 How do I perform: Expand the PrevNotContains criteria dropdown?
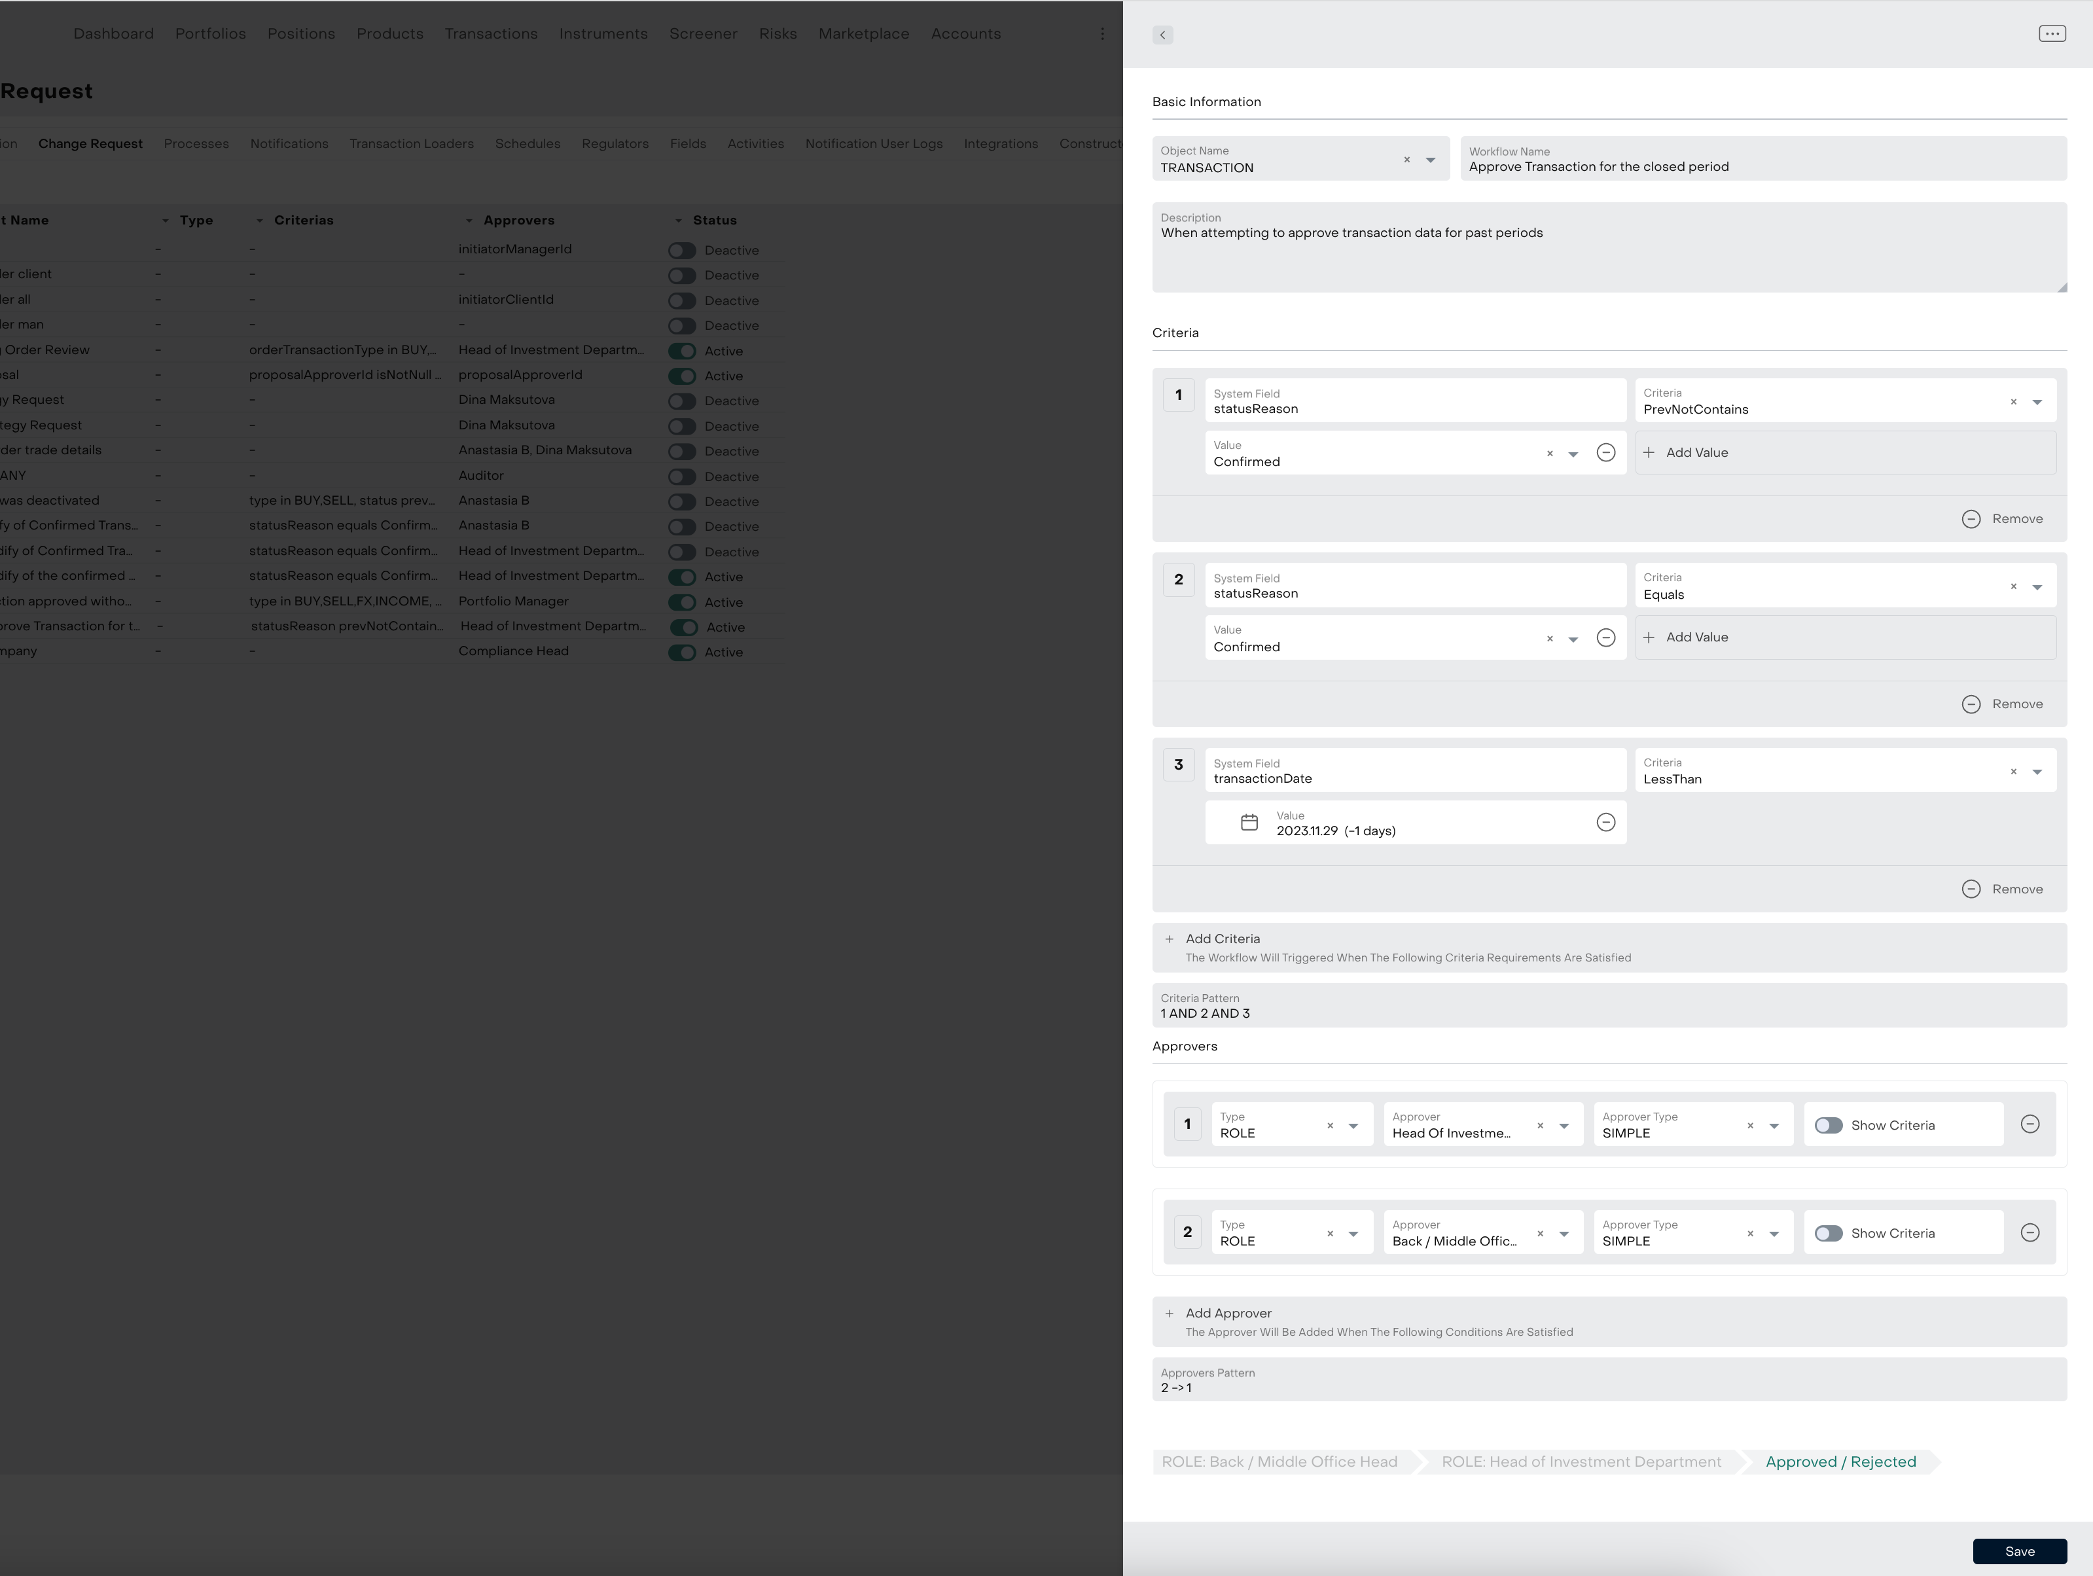(2036, 402)
